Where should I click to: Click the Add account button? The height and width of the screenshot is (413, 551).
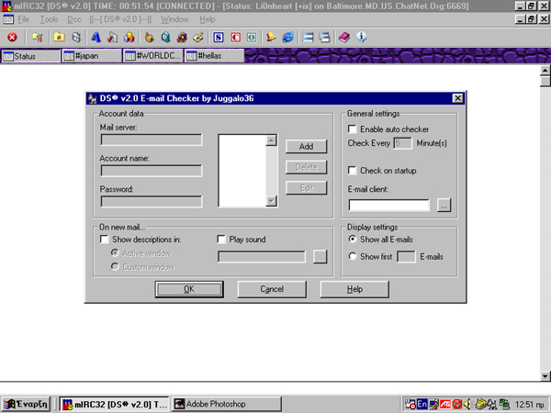pyautogui.click(x=306, y=147)
